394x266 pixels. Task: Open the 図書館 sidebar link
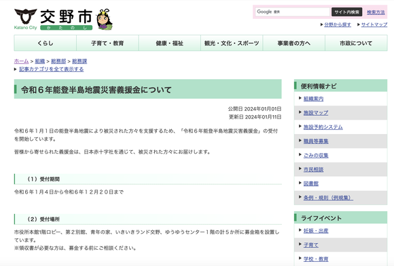(x=311, y=183)
